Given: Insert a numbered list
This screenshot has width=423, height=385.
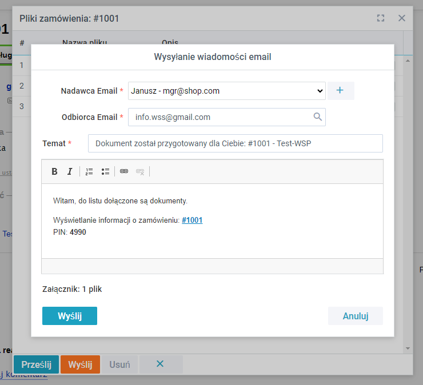Looking at the screenshot, I should pos(89,171).
